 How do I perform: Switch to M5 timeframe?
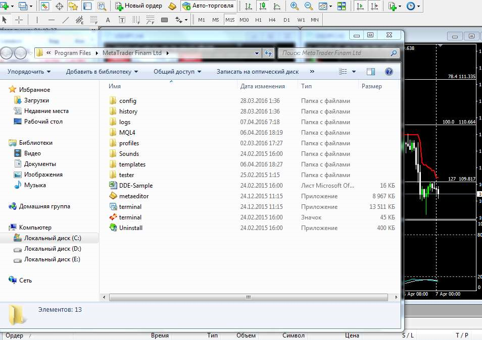coord(216,20)
